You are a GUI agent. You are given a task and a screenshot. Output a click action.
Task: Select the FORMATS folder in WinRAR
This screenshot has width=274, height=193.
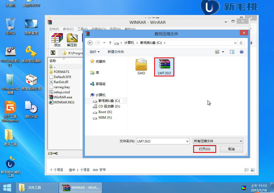[x=59, y=72]
